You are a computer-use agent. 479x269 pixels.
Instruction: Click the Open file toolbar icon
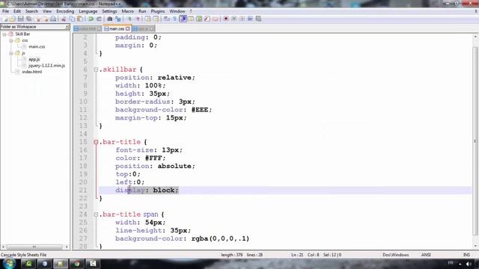(x=13, y=19)
